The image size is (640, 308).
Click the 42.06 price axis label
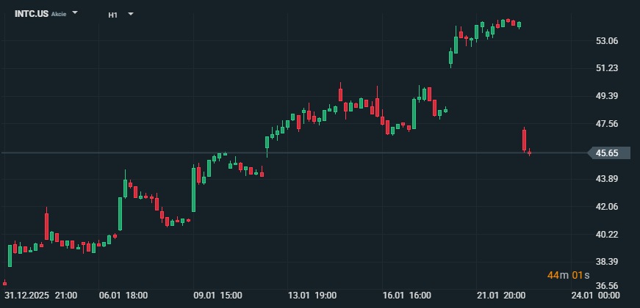click(x=607, y=207)
